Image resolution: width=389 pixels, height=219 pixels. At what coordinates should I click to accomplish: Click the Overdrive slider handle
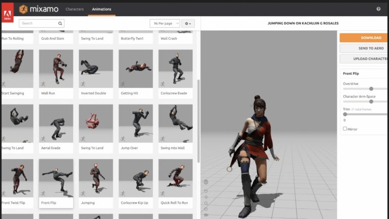371,89
